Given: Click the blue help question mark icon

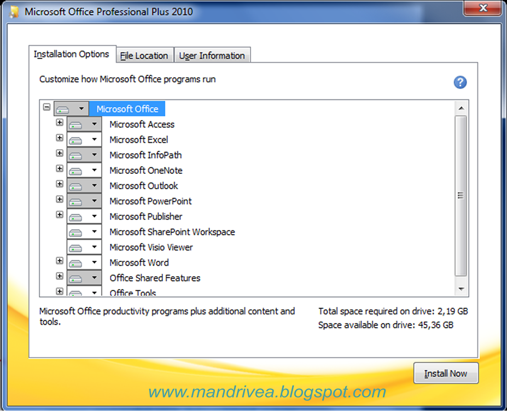Looking at the screenshot, I should pyautogui.click(x=460, y=83).
